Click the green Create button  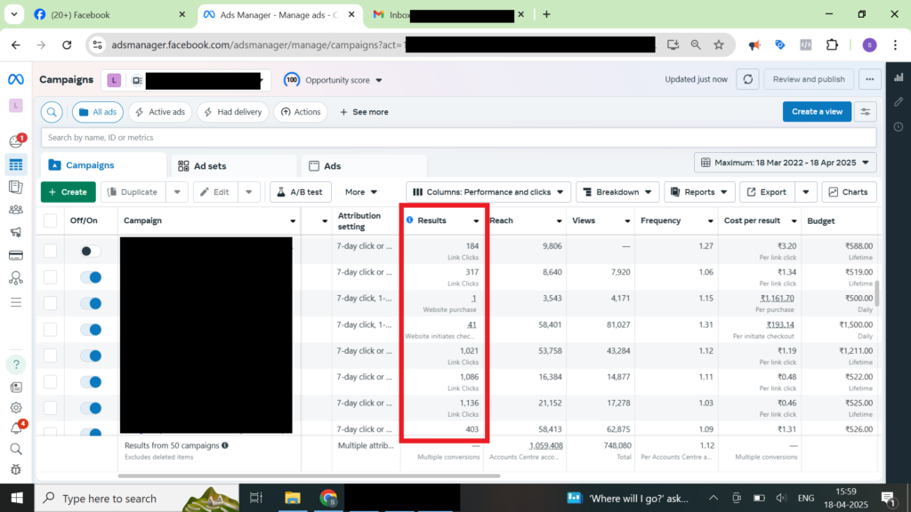pyautogui.click(x=68, y=192)
